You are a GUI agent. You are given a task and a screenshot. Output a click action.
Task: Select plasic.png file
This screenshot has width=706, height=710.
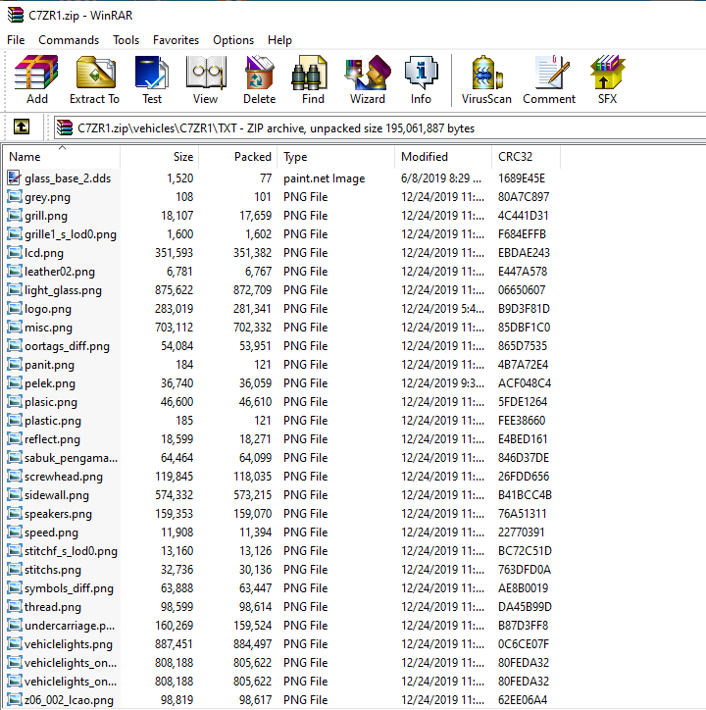click(x=51, y=402)
